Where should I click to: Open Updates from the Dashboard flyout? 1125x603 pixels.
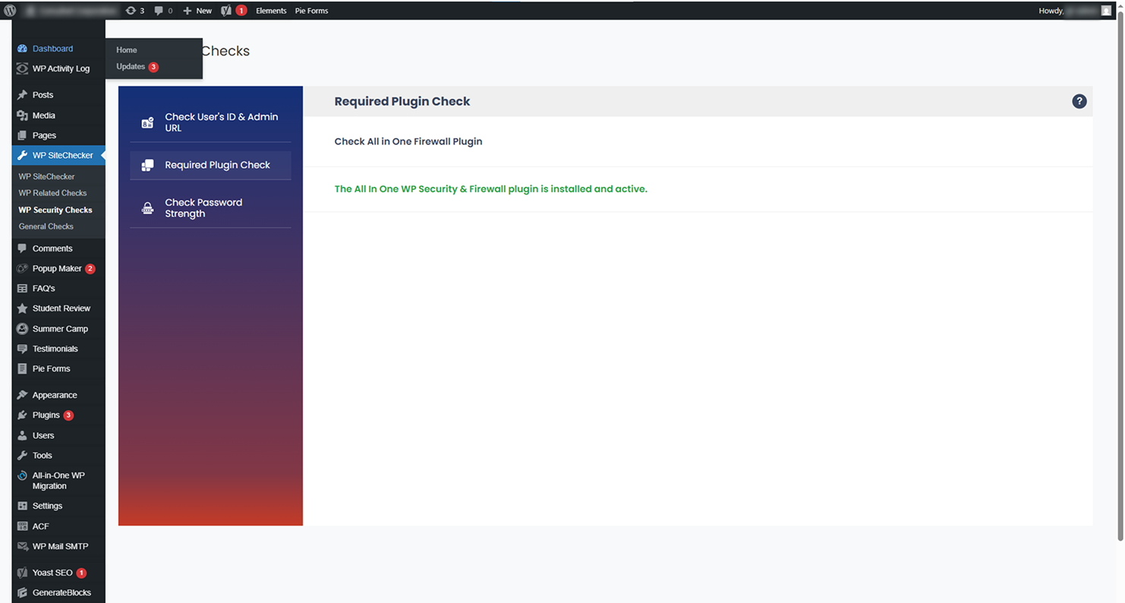131,67
